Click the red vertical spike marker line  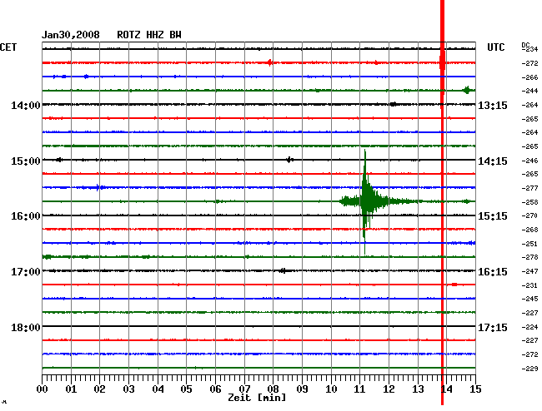(x=442, y=202)
